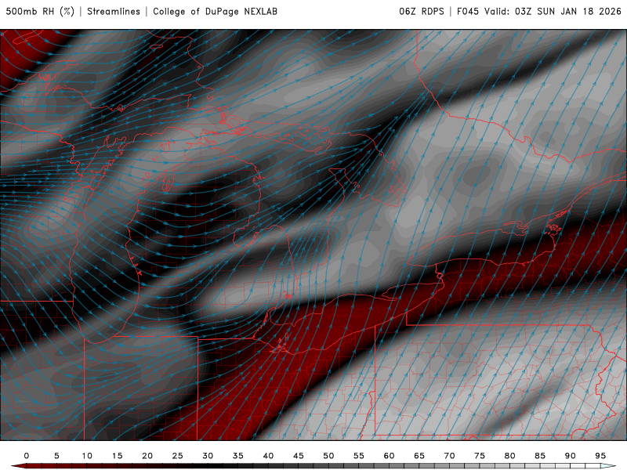The width and height of the screenshot is (627, 470).
Task: Click the '500mb RH (%)' title text
Action: [x=40, y=11]
